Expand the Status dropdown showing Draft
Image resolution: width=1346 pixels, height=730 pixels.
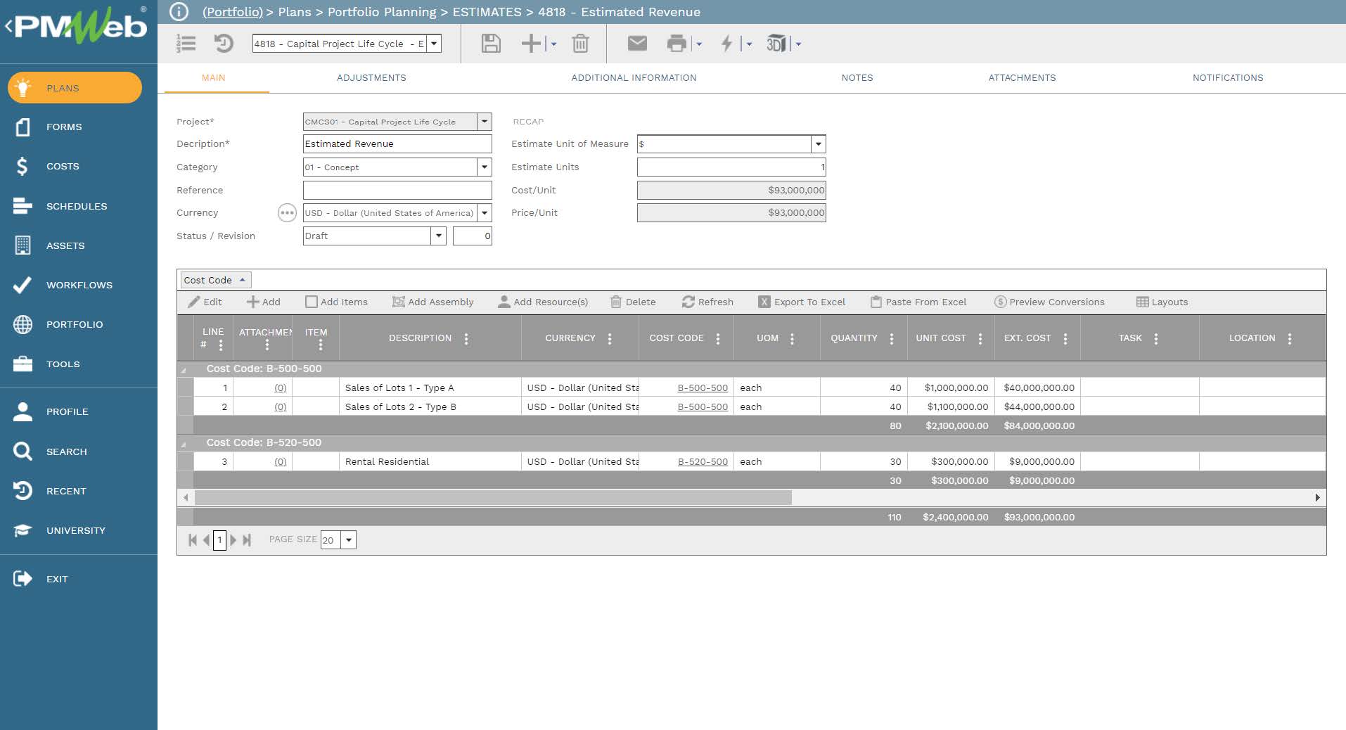[438, 236]
